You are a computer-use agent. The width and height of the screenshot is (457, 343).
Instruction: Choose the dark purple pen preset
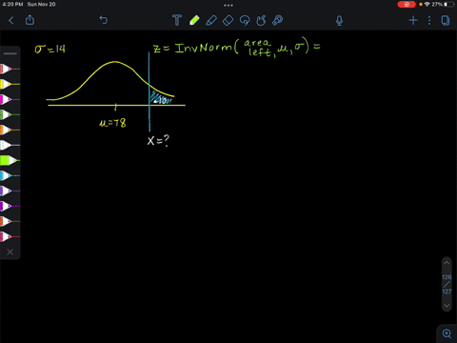click(x=10, y=191)
